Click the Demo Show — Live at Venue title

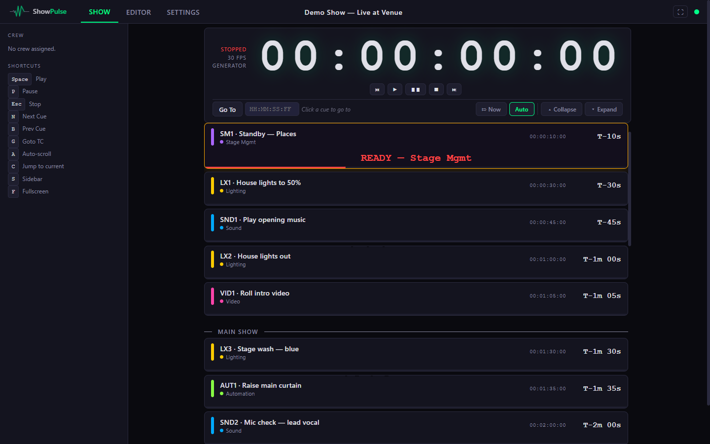[x=354, y=12]
